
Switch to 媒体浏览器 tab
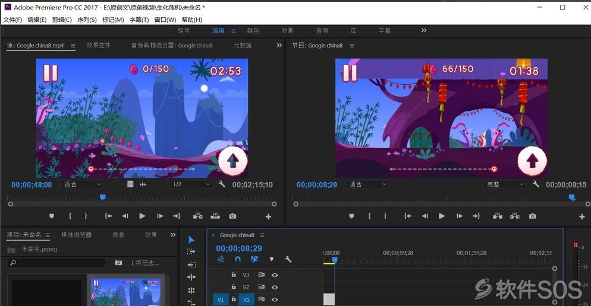77,235
